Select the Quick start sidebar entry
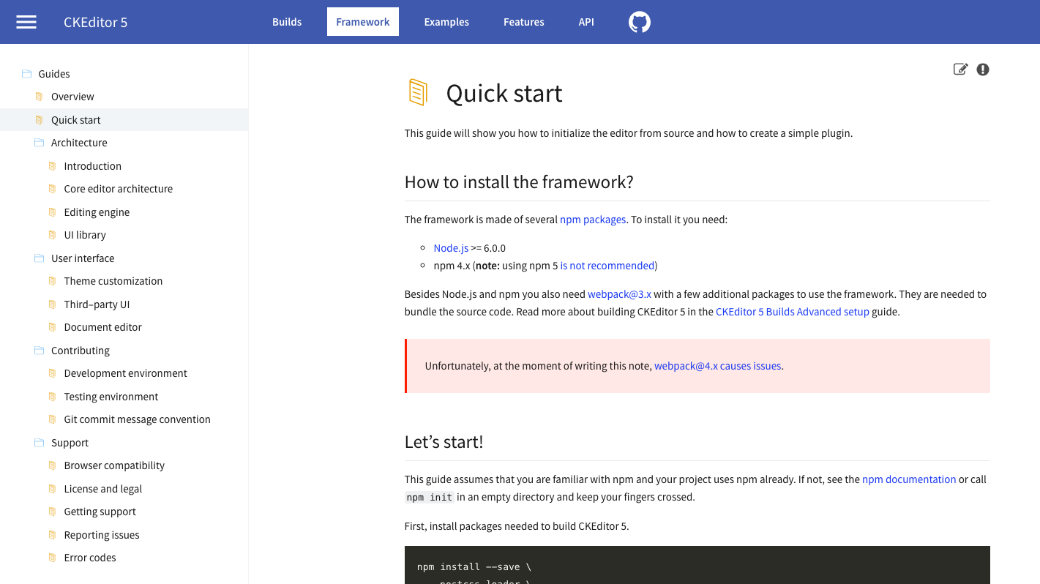1040x584 pixels. [x=76, y=119]
